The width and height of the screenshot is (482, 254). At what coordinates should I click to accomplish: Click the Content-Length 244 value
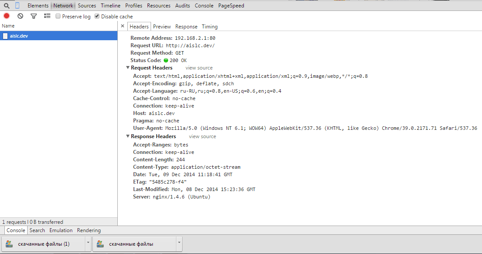coord(180,160)
